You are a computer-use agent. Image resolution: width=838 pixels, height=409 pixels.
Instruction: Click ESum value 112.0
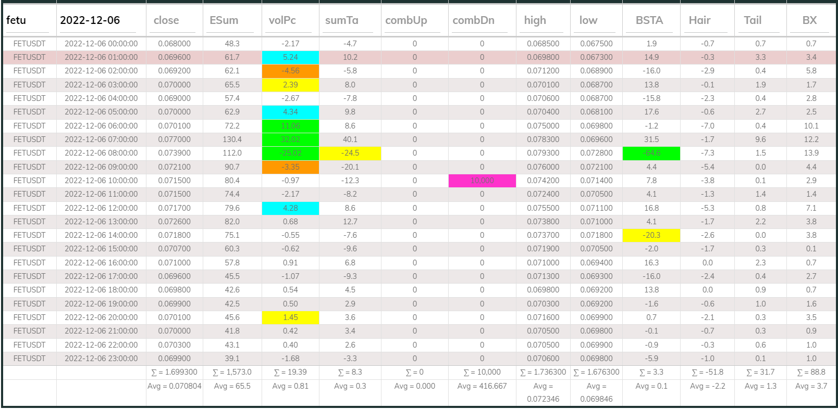pos(232,153)
